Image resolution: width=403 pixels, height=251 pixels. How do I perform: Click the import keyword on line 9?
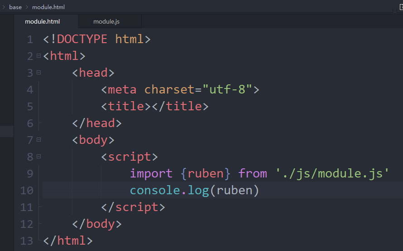[x=151, y=173]
